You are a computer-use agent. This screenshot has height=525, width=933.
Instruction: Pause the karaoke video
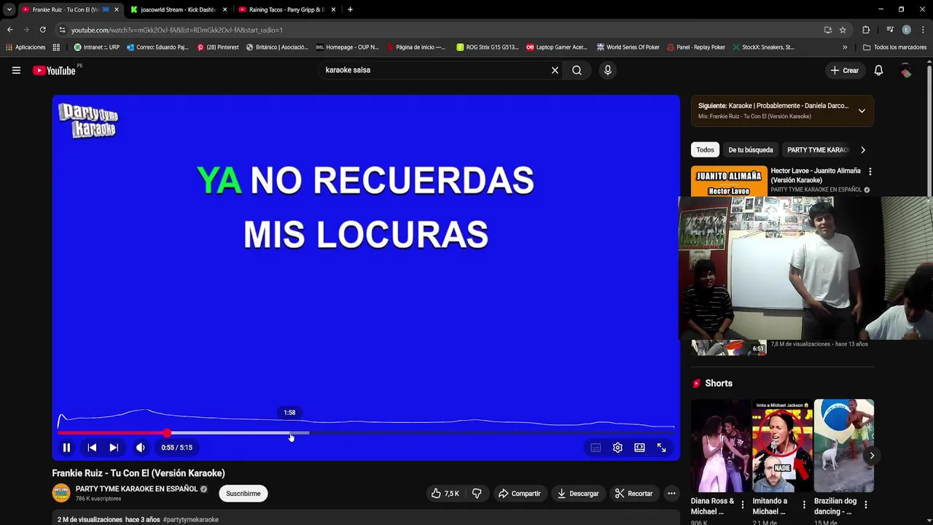[66, 448]
